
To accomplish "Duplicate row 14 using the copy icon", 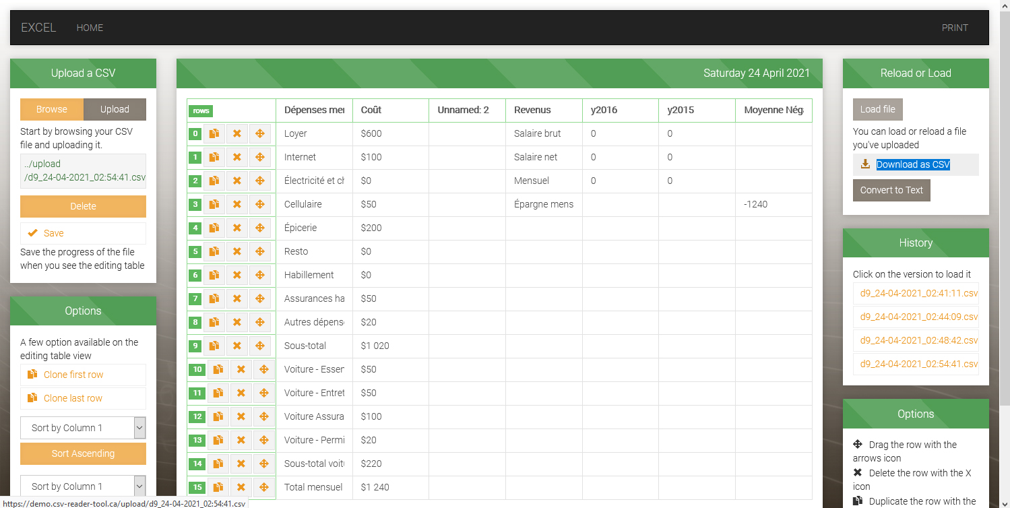I will tap(218, 464).
